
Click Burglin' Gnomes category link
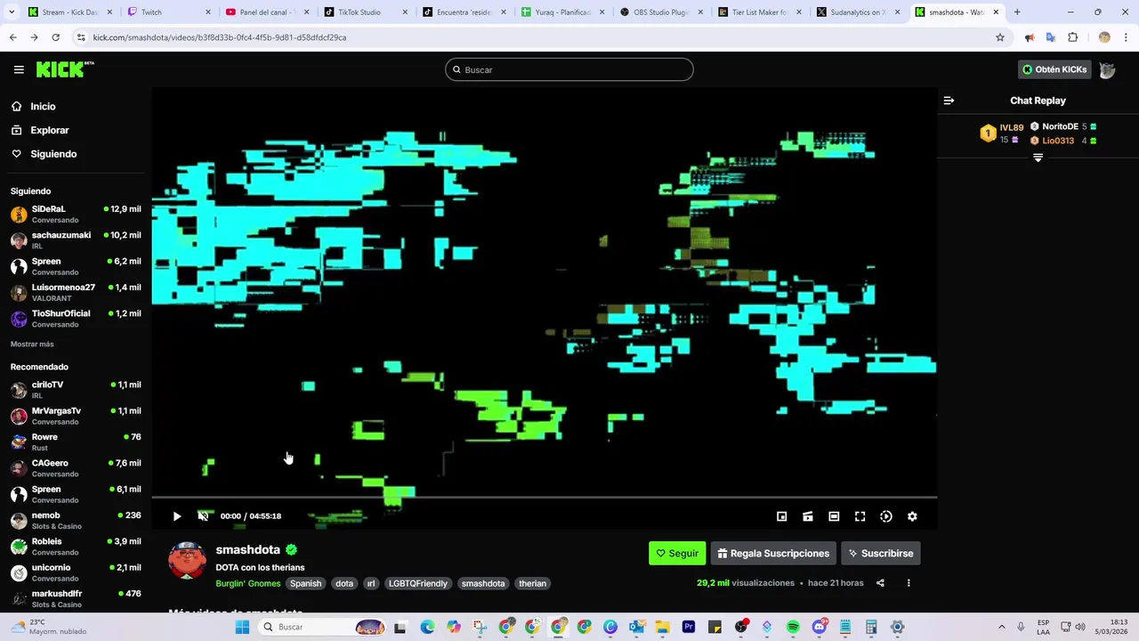(x=247, y=583)
